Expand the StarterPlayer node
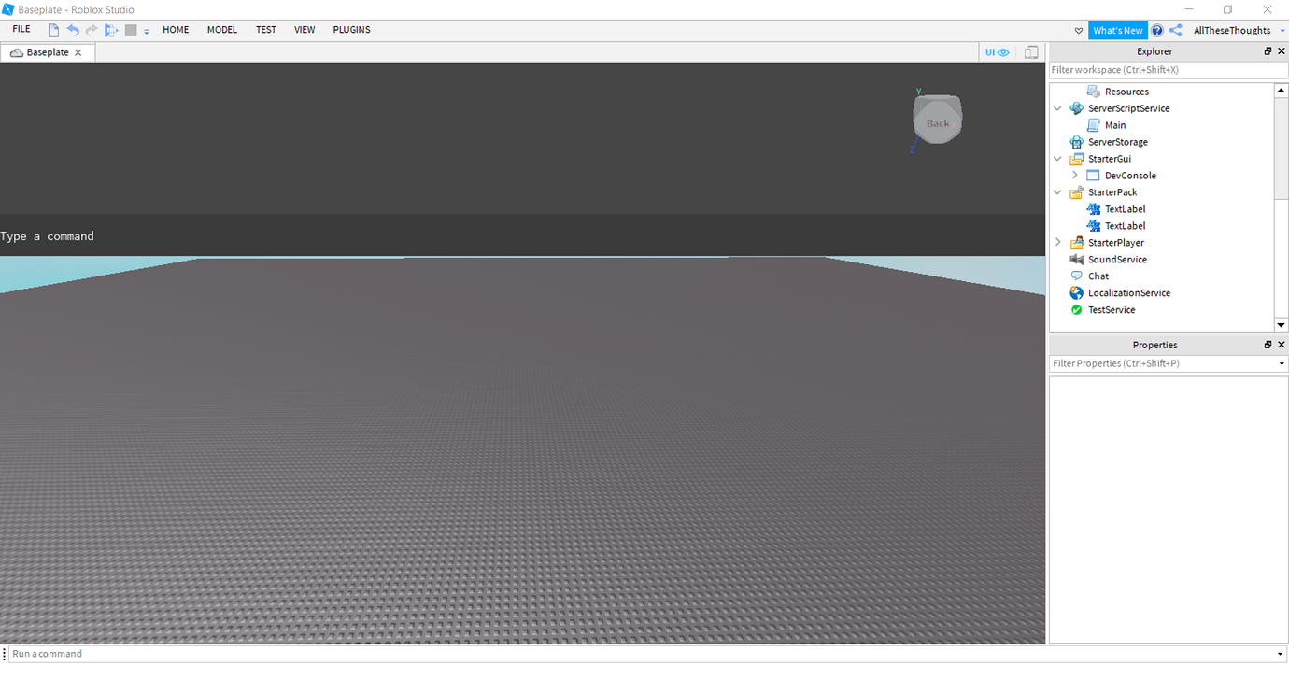Image resolution: width=1289 pixels, height=680 pixels. click(x=1058, y=243)
